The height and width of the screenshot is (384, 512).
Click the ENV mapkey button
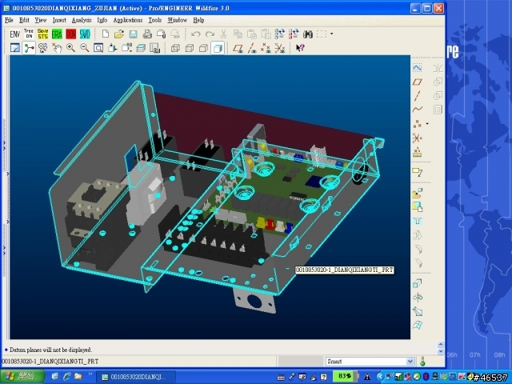click(x=15, y=34)
